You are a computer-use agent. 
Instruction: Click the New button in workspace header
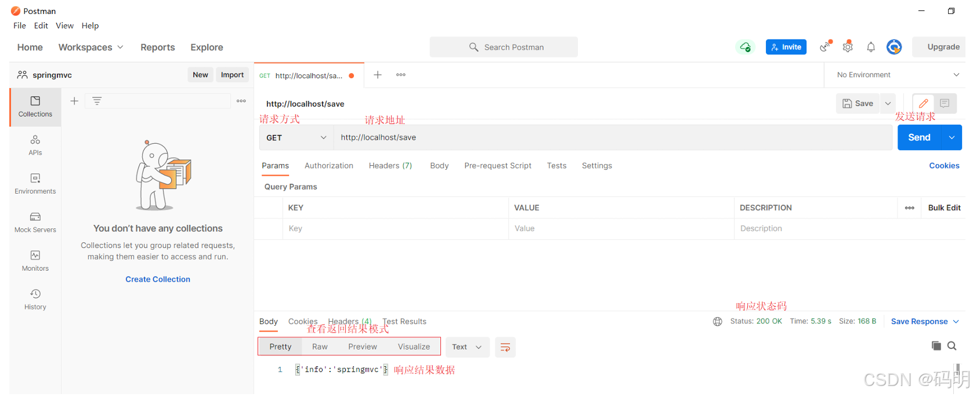200,75
